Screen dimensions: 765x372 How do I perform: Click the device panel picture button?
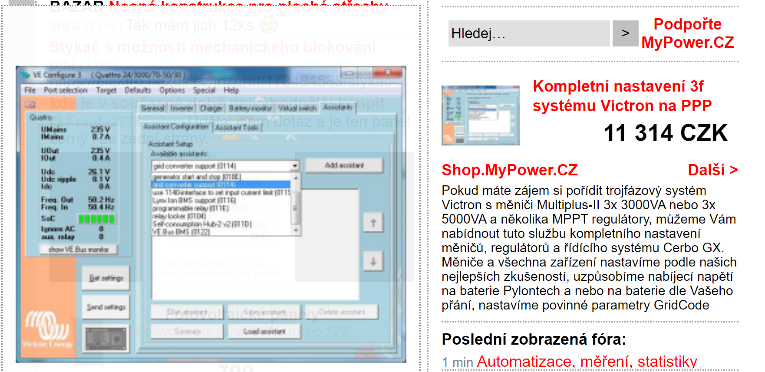coord(106,338)
